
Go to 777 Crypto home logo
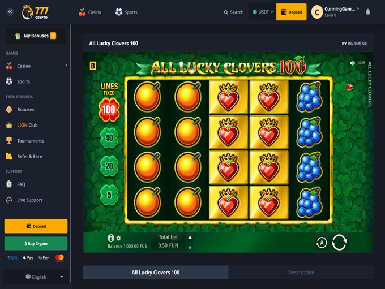point(35,12)
